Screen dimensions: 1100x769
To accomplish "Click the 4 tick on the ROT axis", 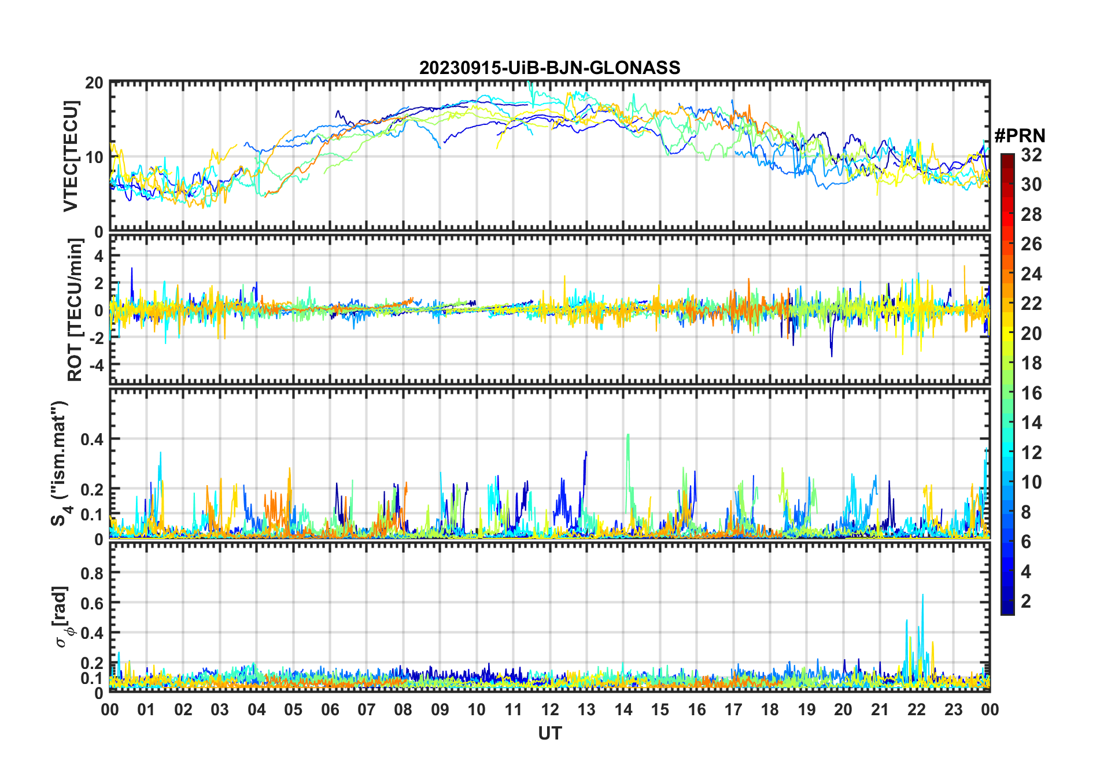I will coord(99,256).
